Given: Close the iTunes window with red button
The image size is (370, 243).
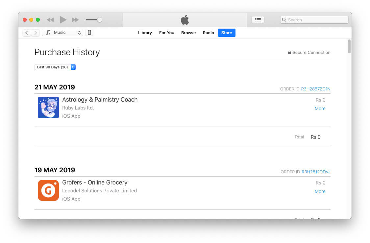Looking at the screenshot, I should tap(25, 20).
